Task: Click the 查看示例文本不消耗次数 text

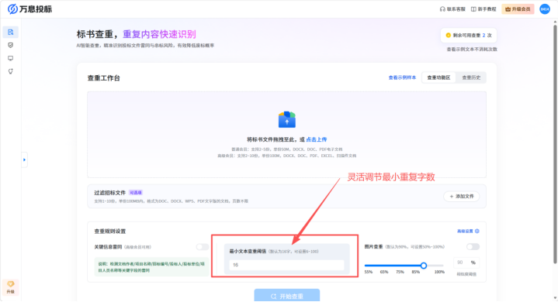Action: [x=472, y=50]
